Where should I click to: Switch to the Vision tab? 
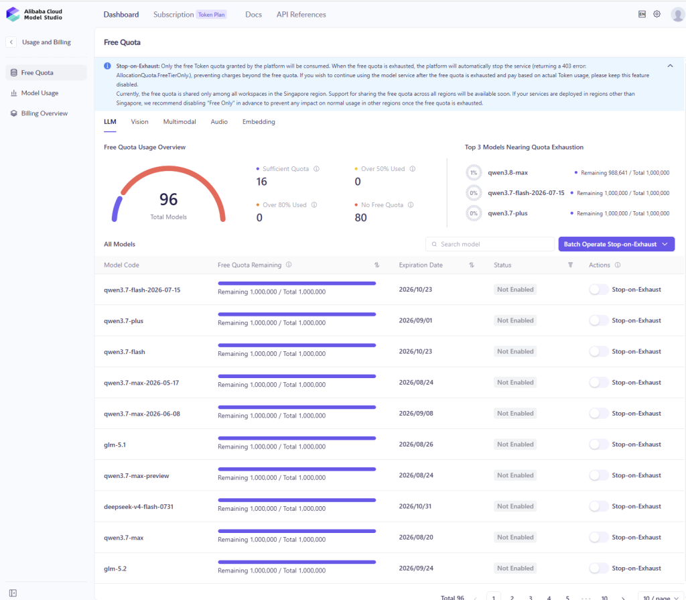click(x=139, y=122)
